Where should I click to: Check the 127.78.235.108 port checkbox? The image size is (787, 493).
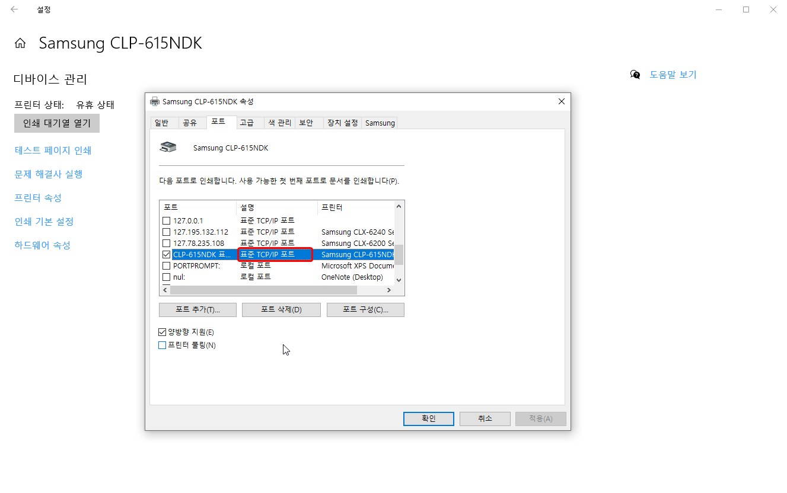coord(167,243)
